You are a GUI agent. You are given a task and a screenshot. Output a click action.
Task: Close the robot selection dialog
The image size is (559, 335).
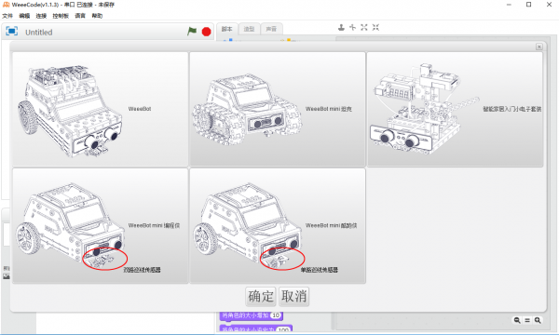(539, 47)
